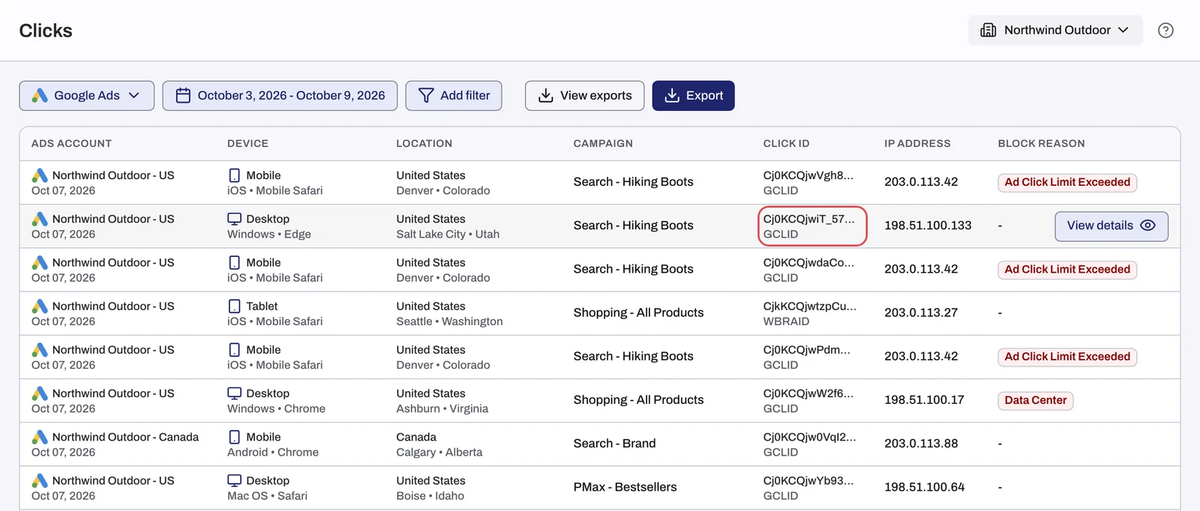Click the BLOCK REASON column header
The height and width of the screenshot is (511, 1200).
coord(1041,144)
